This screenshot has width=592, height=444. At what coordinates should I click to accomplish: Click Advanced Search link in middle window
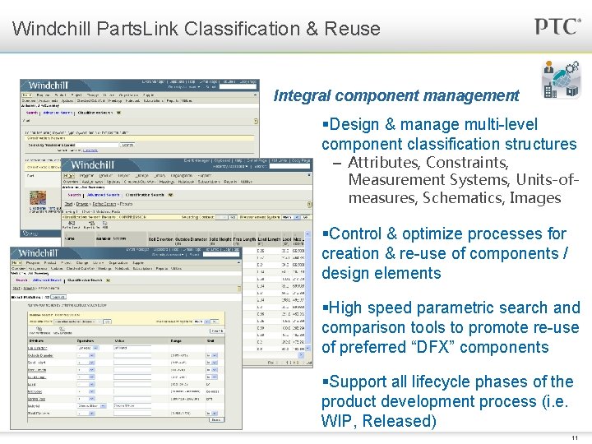click(x=103, y=195)
